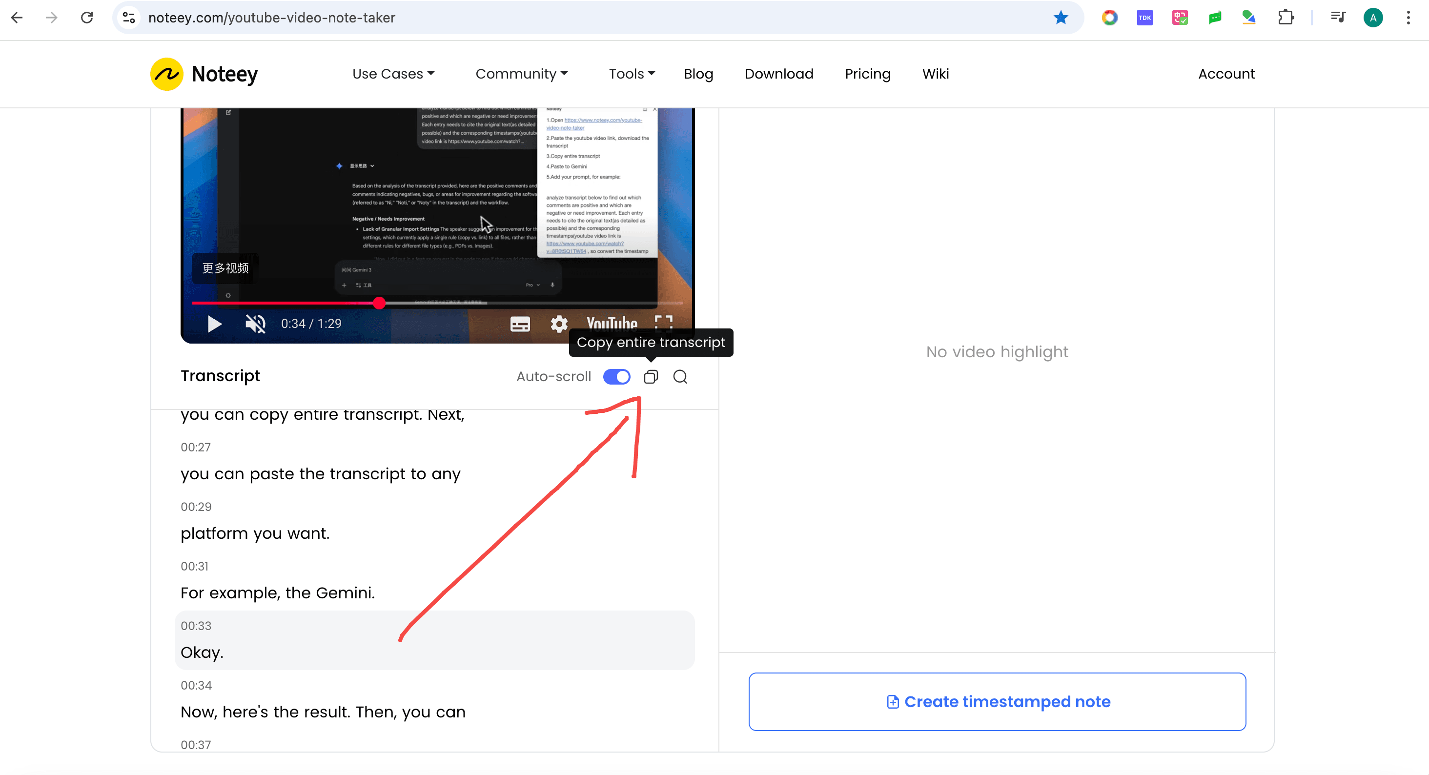Toggle the bookmark star in the address bar
Screen dimensions: 1429x775
pos(1061,17)
